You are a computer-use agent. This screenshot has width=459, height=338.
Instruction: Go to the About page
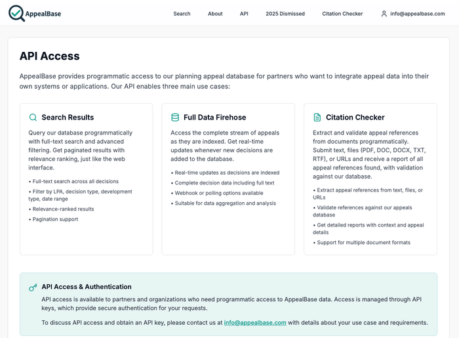215,14
